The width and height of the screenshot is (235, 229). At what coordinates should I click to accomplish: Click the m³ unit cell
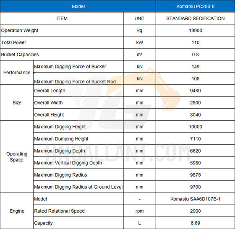click(139, 55)
